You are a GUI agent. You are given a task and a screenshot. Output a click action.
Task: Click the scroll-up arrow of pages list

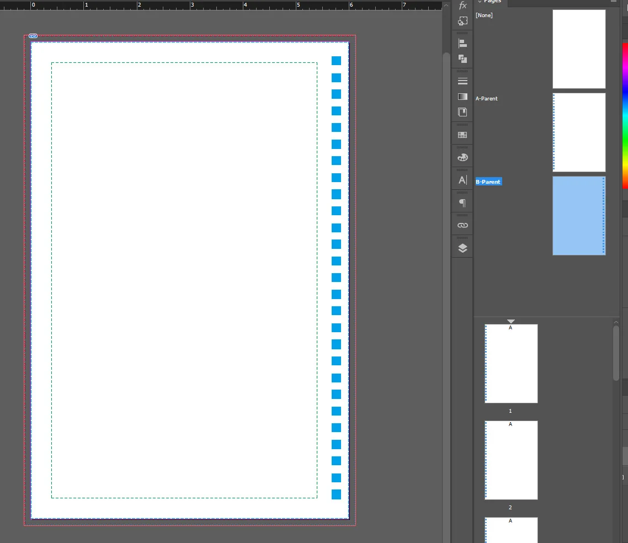click(x=616, y=322)
